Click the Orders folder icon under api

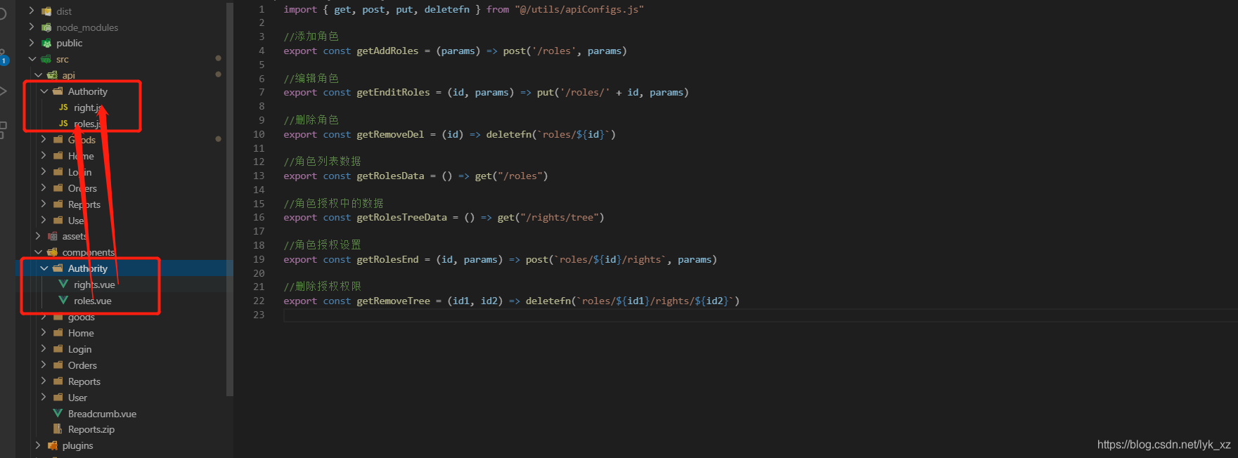click(x=58, y=188)
